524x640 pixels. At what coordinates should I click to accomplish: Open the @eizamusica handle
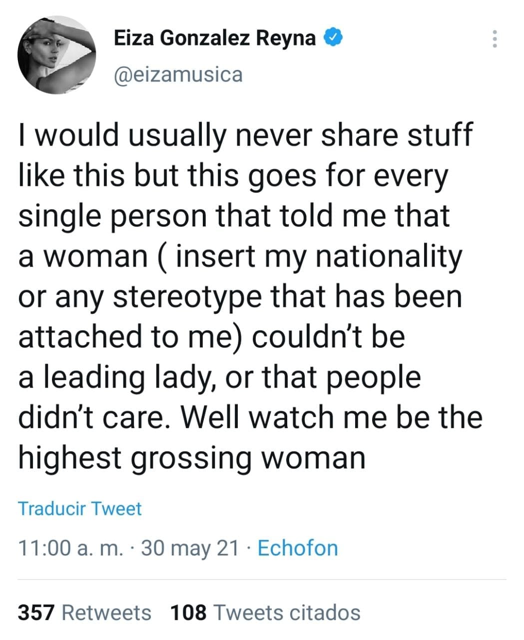tap(178, 74)
